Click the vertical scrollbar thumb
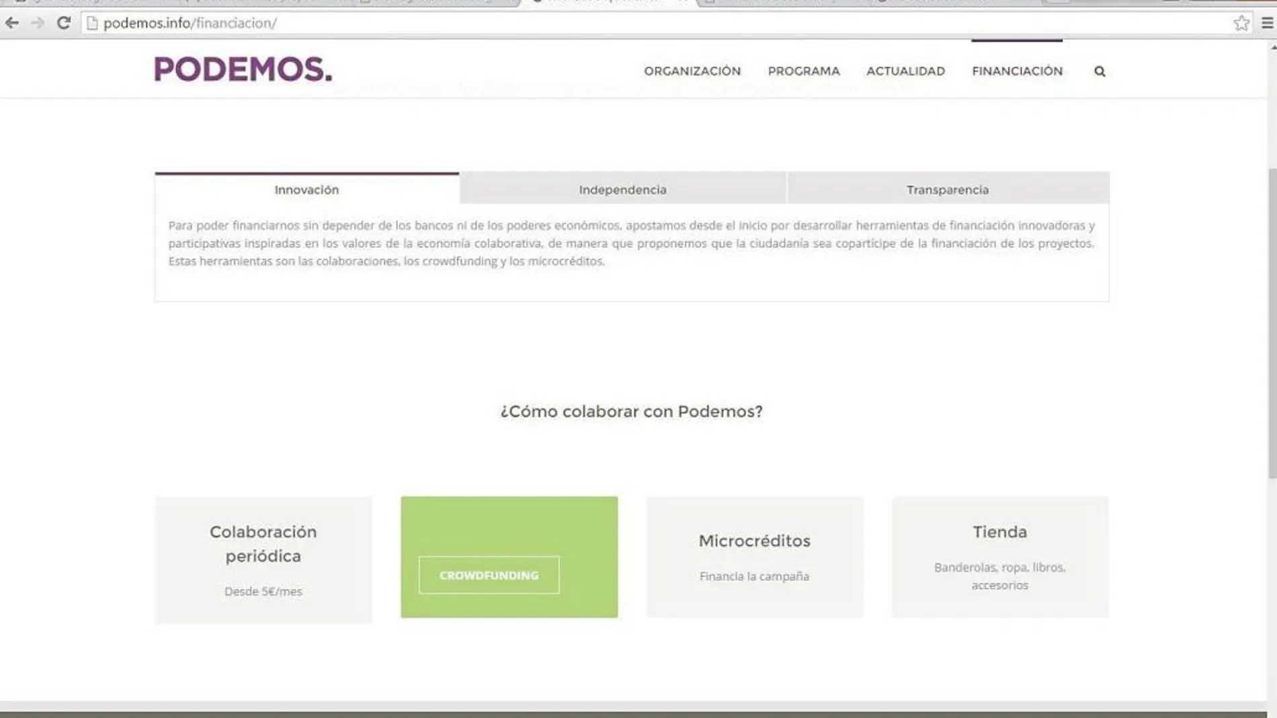Screen dimensions: 1277x718 [x=1272, y=322]
